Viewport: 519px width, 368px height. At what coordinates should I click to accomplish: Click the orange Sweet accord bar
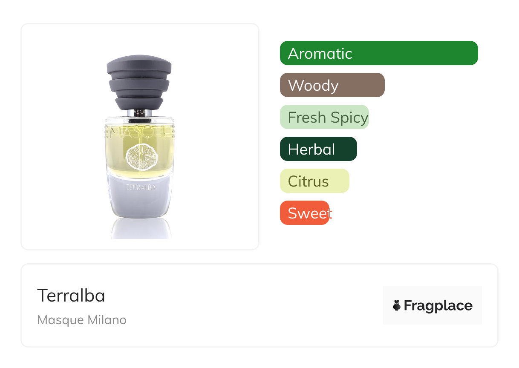[304, 213]
